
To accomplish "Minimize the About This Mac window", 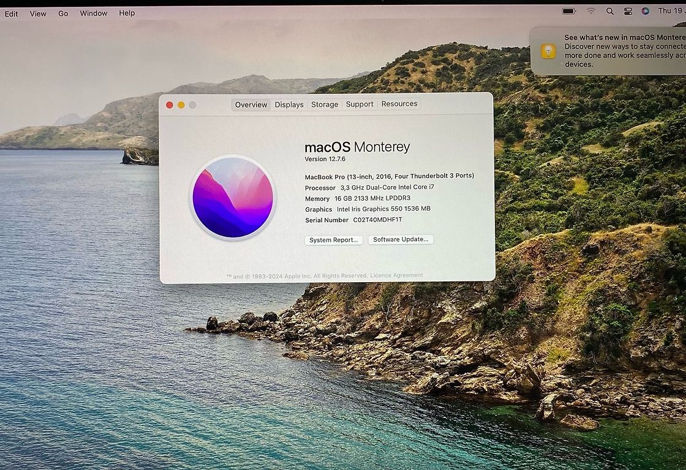I will 181,105.
